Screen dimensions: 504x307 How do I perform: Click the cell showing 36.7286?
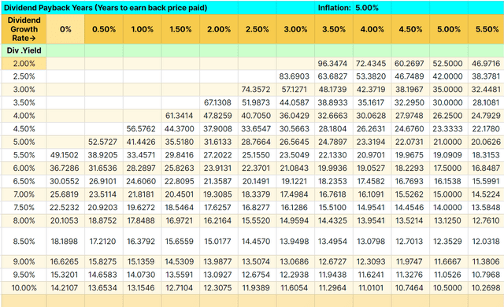tap(65, 168)
